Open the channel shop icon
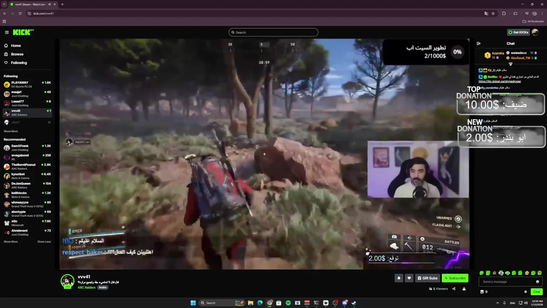Screen dimensions: 547x308 click(x=482, y=292)
